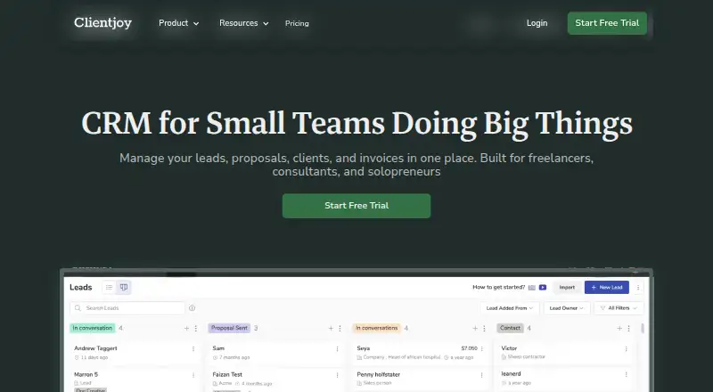Viewport: 713px width, 392px height.
Task: Open the Lead Added From dropdown
Action: click(x=510, y=308)
